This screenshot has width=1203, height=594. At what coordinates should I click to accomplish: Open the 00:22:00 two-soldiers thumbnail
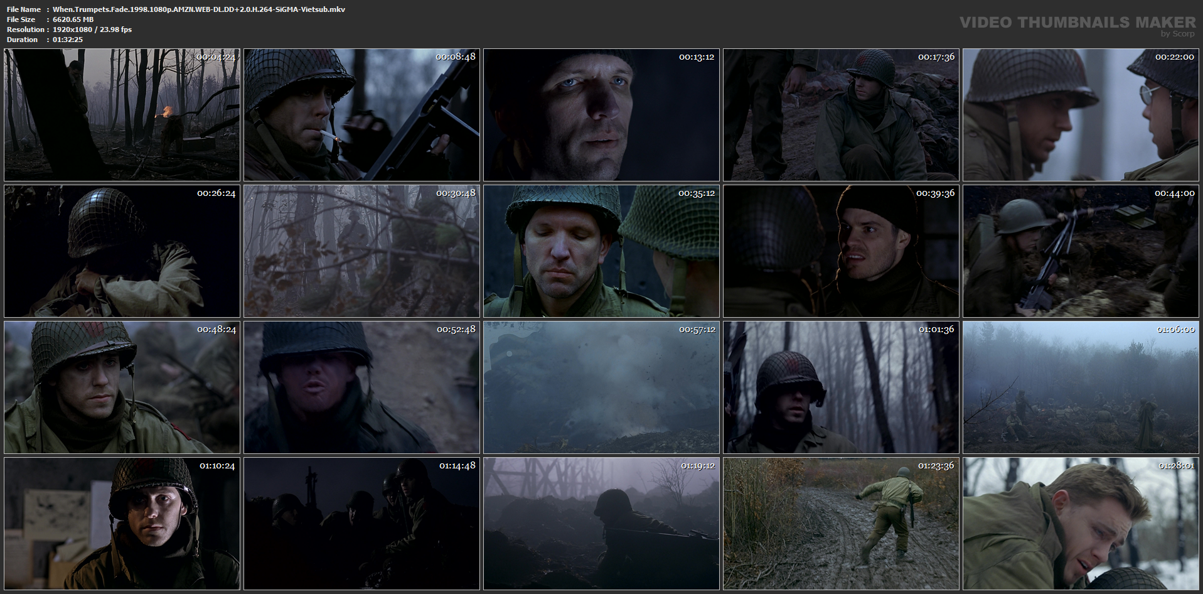(1081, 115)
